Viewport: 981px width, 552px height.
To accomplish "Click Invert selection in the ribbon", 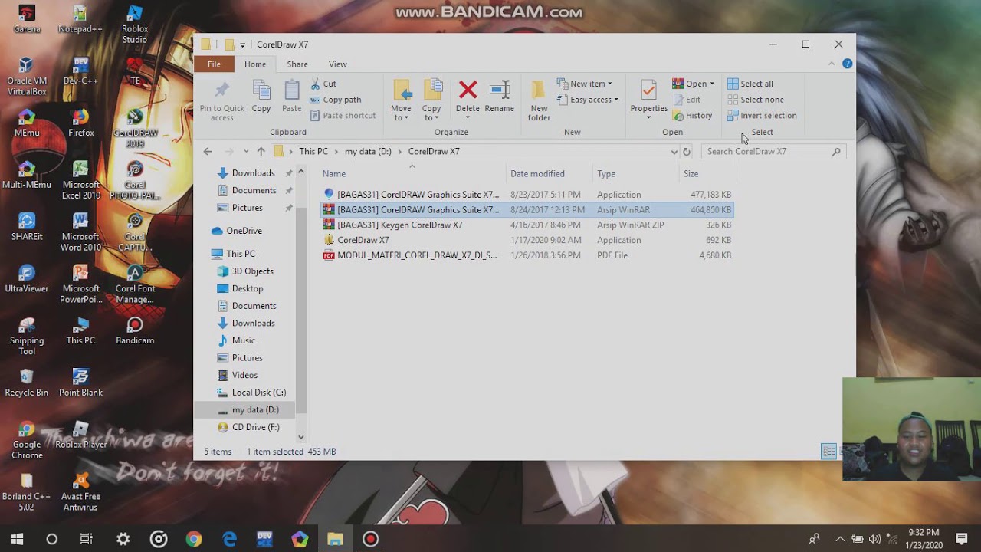I will click(762, 116).
